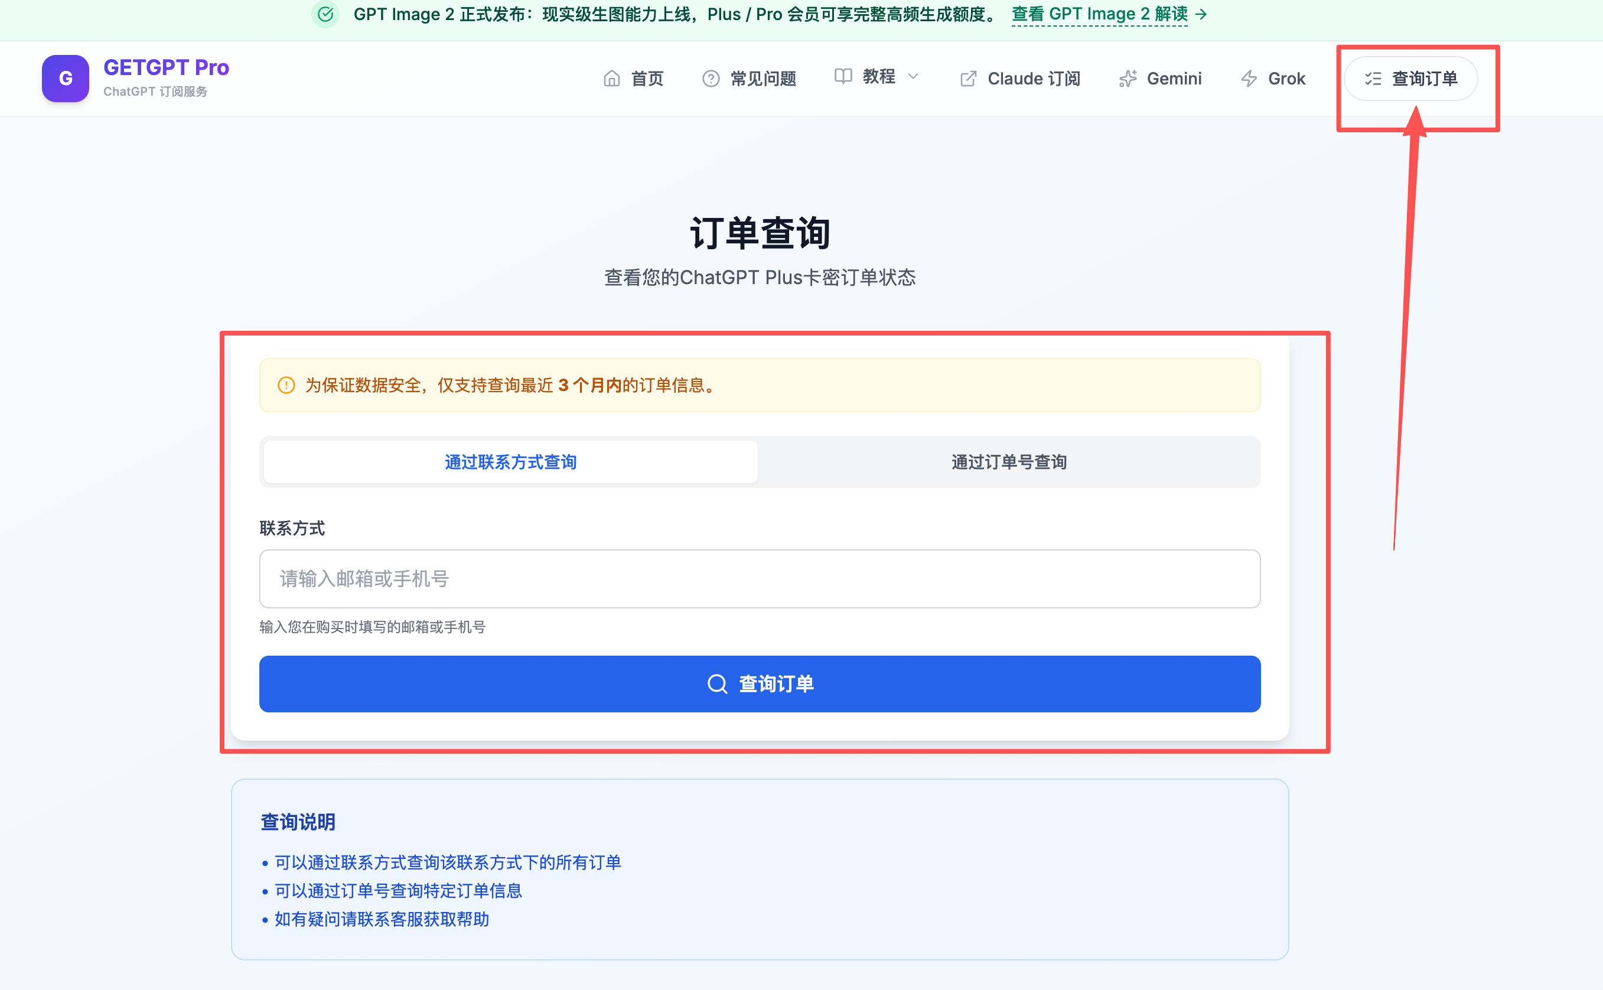Viewport: 1603px width, 990px height.
Task: Click the text 查看您的ChatGPT Plus卡密订单状态
Action: coord(760,278)
